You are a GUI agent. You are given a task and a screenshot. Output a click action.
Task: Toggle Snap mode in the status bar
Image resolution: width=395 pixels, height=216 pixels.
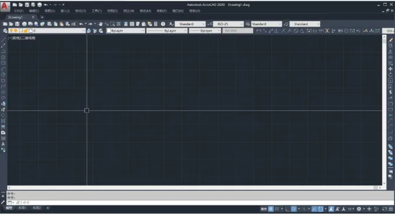277,209
